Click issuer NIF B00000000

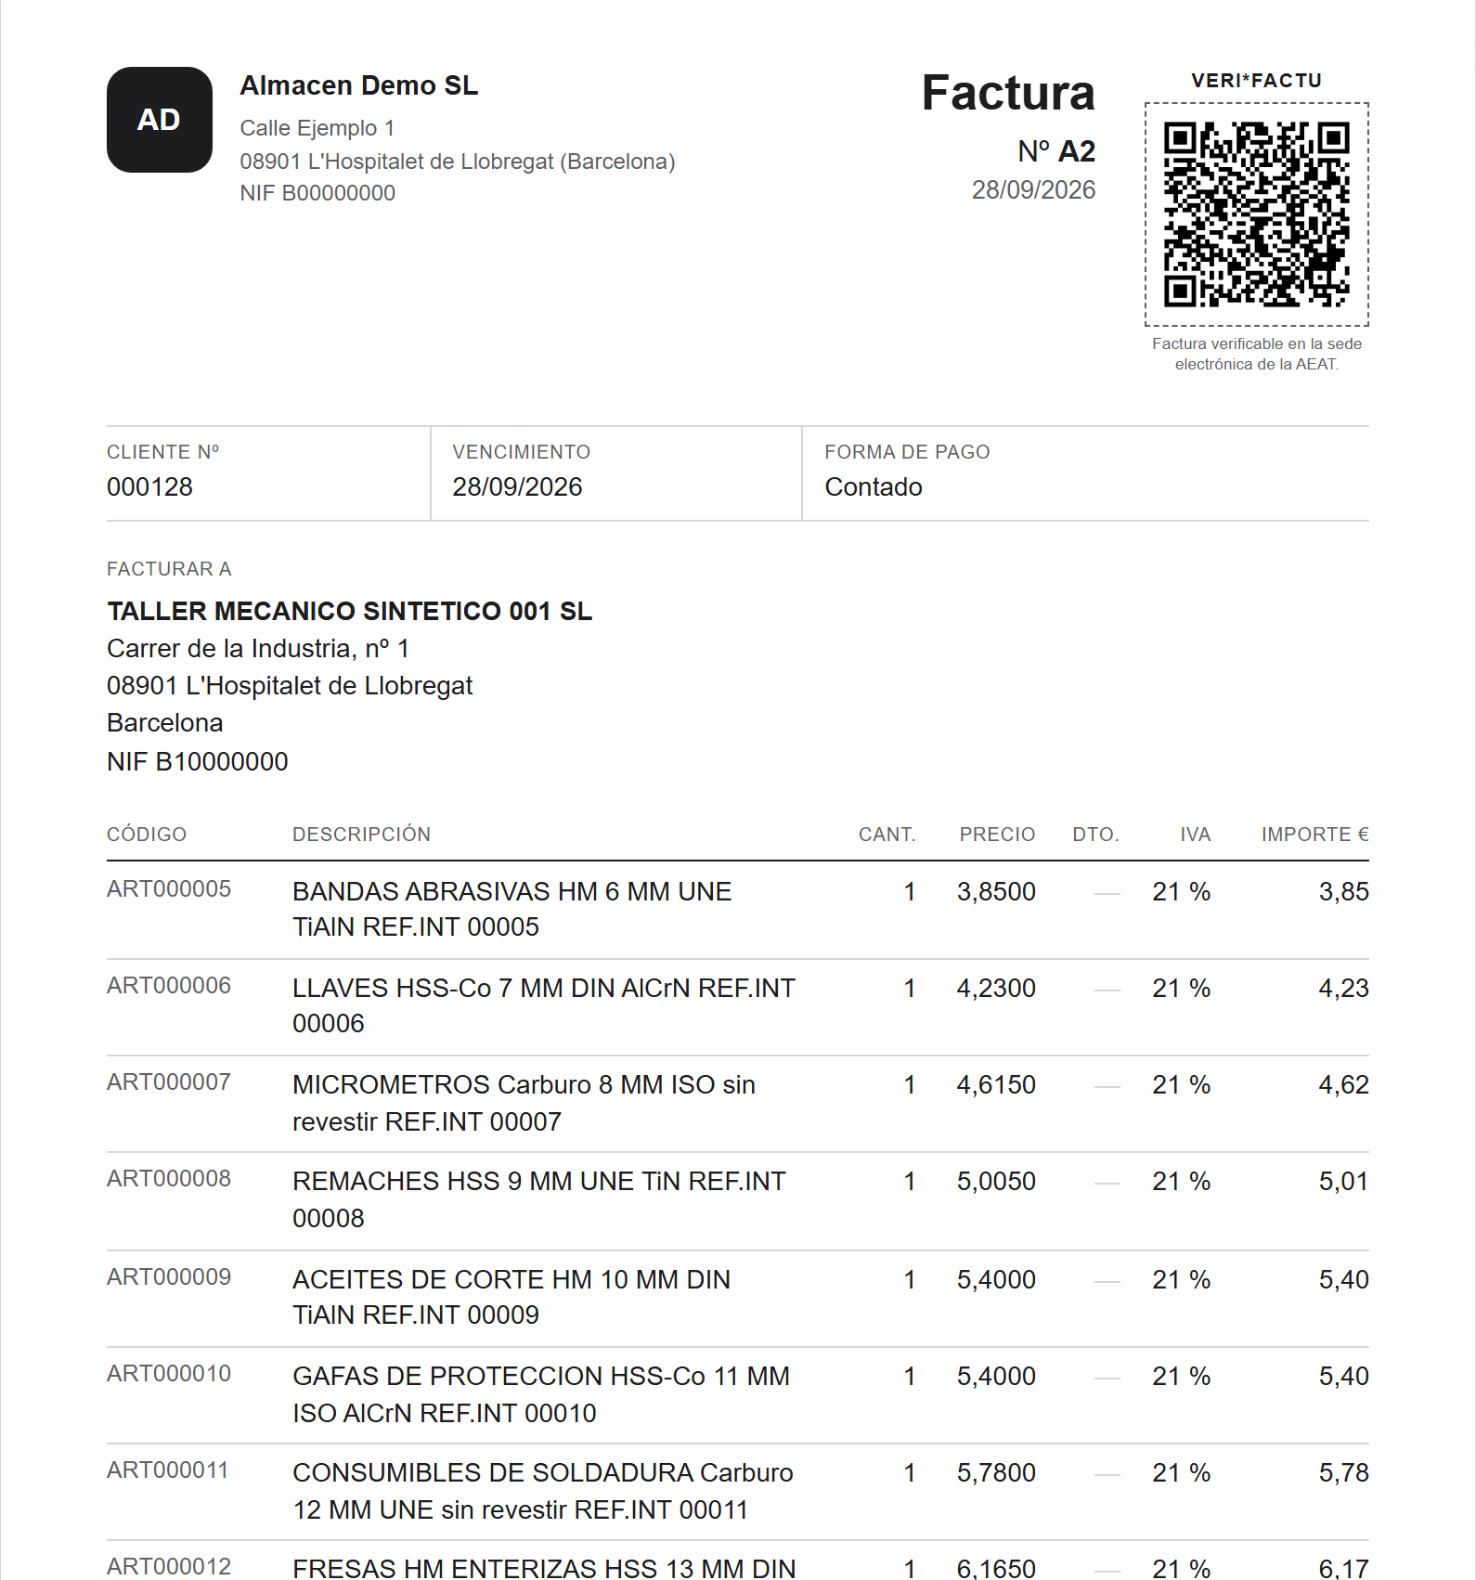coord(317,193)
